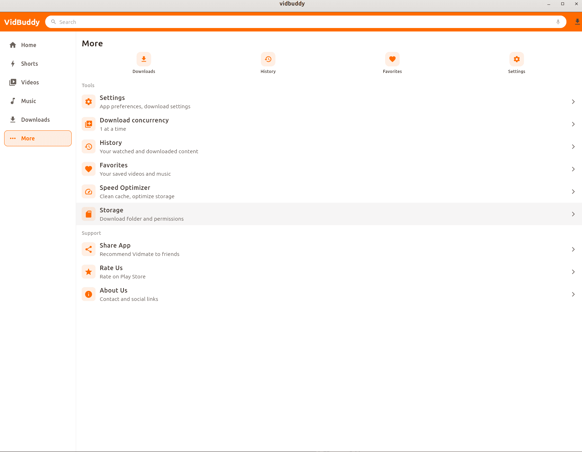Expand the Favorites row chevron
582x452 pixels.
tap(573, 169)
